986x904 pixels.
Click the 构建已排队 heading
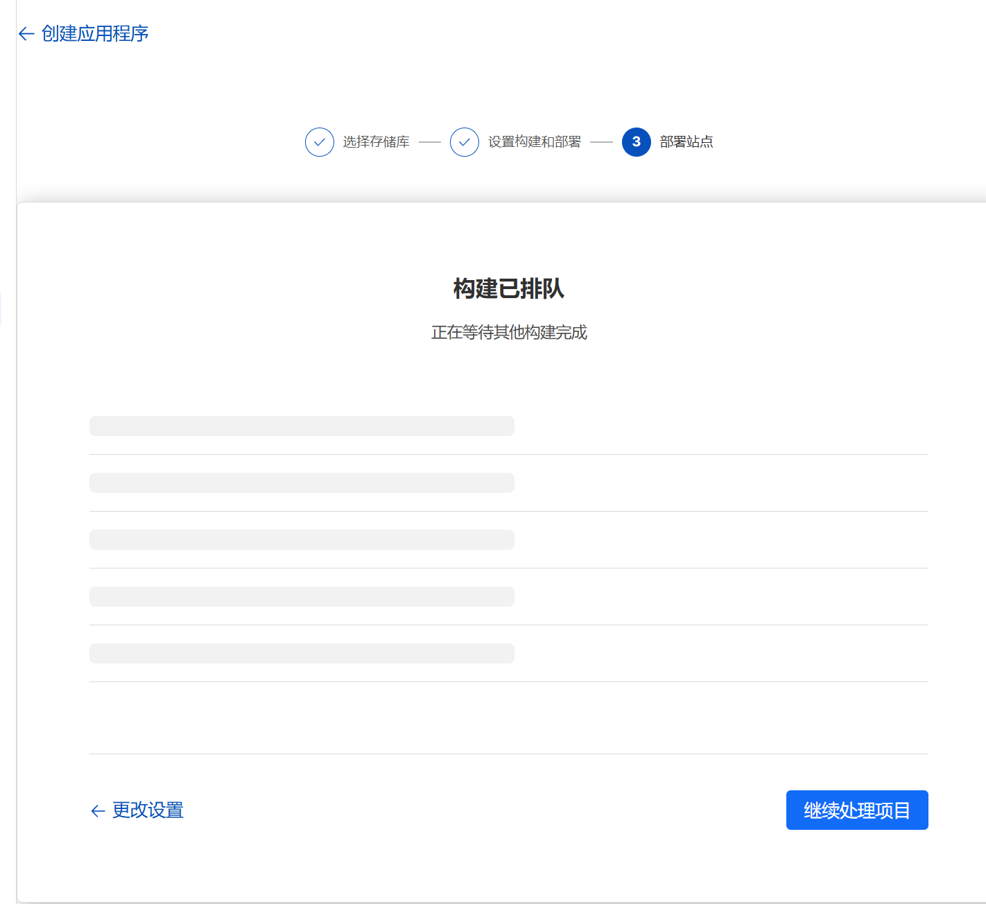coord(509,288)
